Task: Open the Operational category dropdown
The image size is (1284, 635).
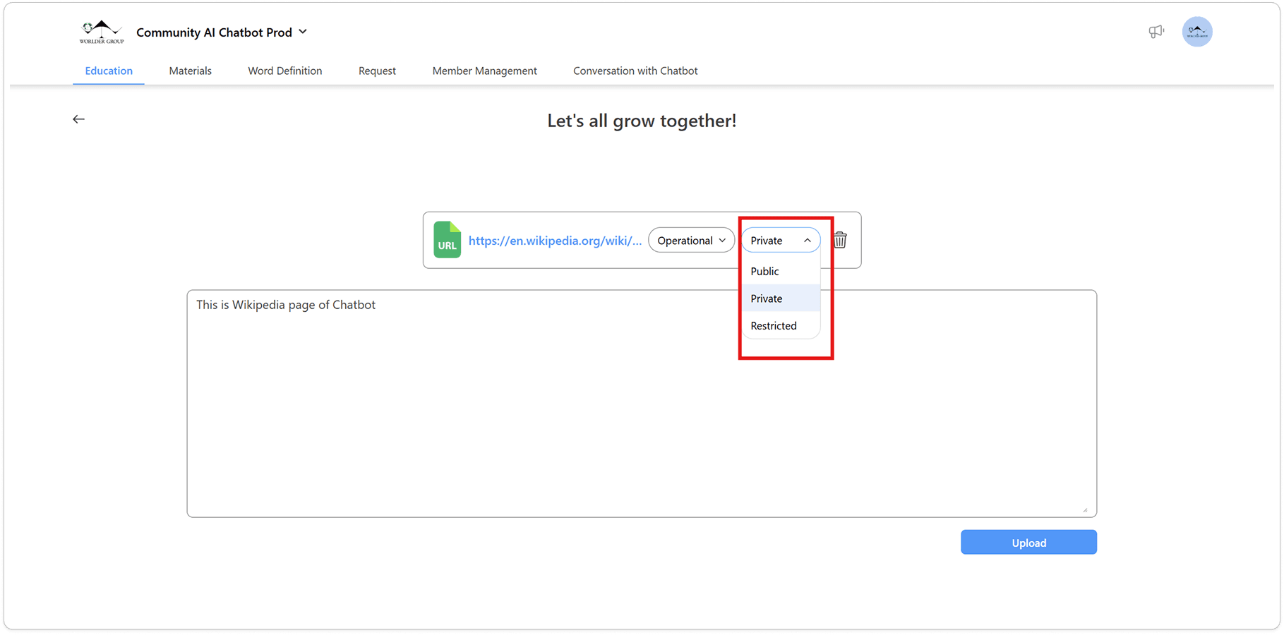Action: (691, 241)
